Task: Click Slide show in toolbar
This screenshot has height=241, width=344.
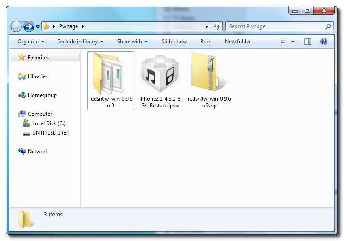Action: click(x=174, y=42)
